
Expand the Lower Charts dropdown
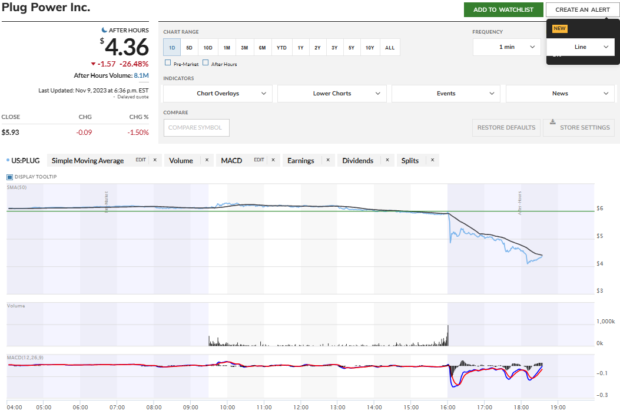pyautogui.click(x=331, y=94)
